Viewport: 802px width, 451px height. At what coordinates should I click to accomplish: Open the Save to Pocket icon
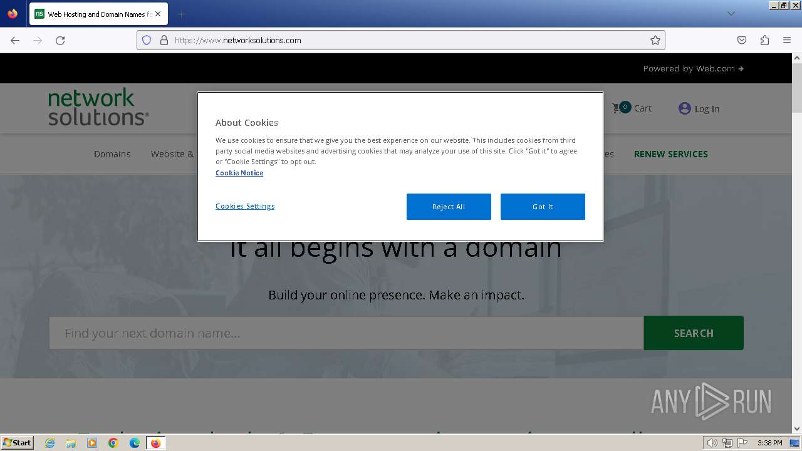click(742, 40)
